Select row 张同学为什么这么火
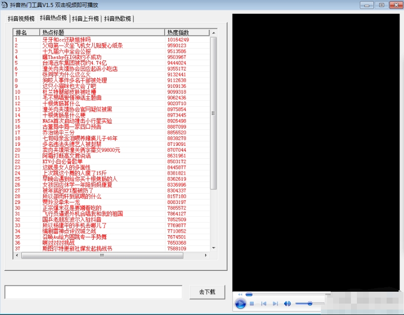Screen dimensions: 404x315 112,74
